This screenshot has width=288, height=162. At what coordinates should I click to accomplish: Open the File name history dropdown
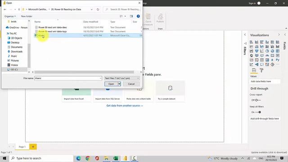click(100, 78)
